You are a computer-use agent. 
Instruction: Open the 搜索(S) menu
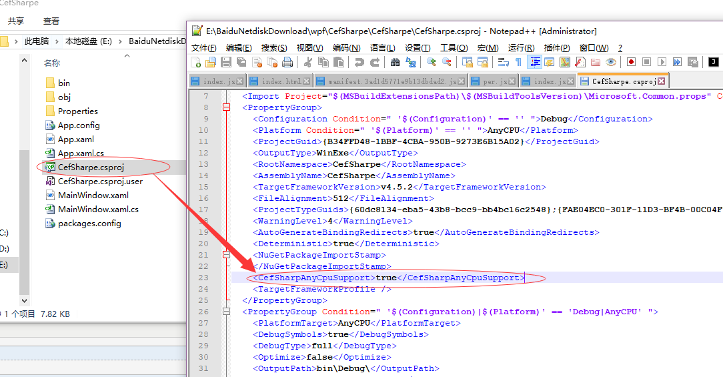[274, 48]
